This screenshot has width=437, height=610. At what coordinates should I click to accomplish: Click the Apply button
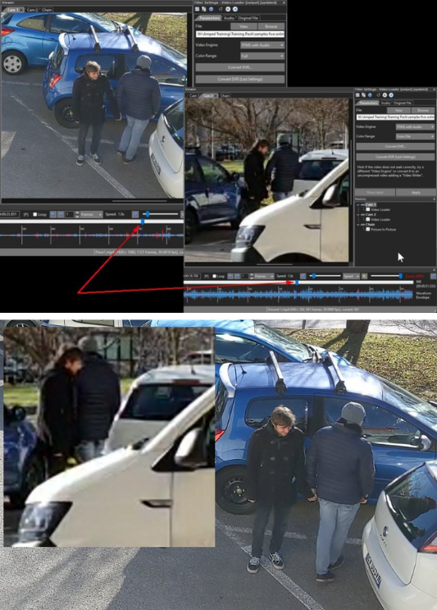(x=416, y=192)
